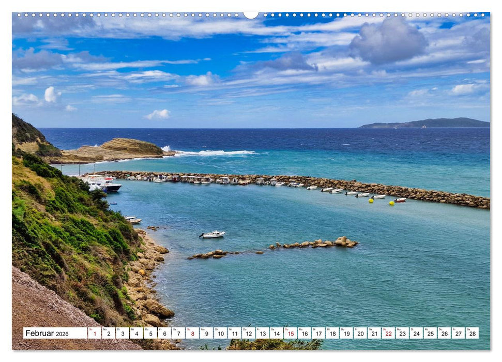
Task: Select day 28 at the strip's end
Action: tap(471, 333)
